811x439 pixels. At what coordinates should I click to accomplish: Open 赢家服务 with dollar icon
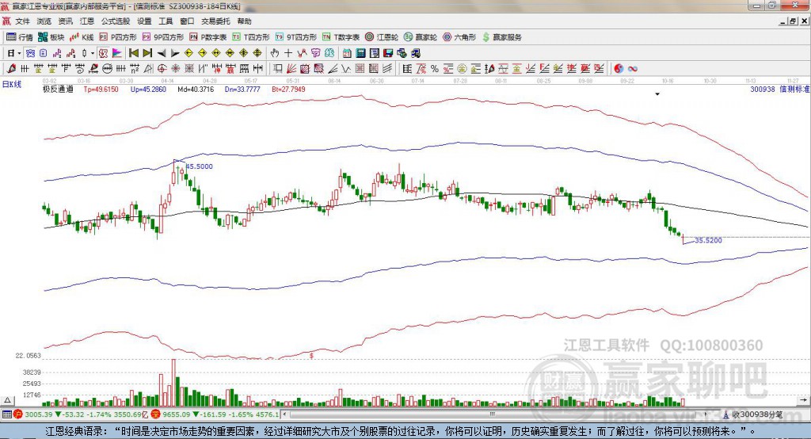(501, 37)
